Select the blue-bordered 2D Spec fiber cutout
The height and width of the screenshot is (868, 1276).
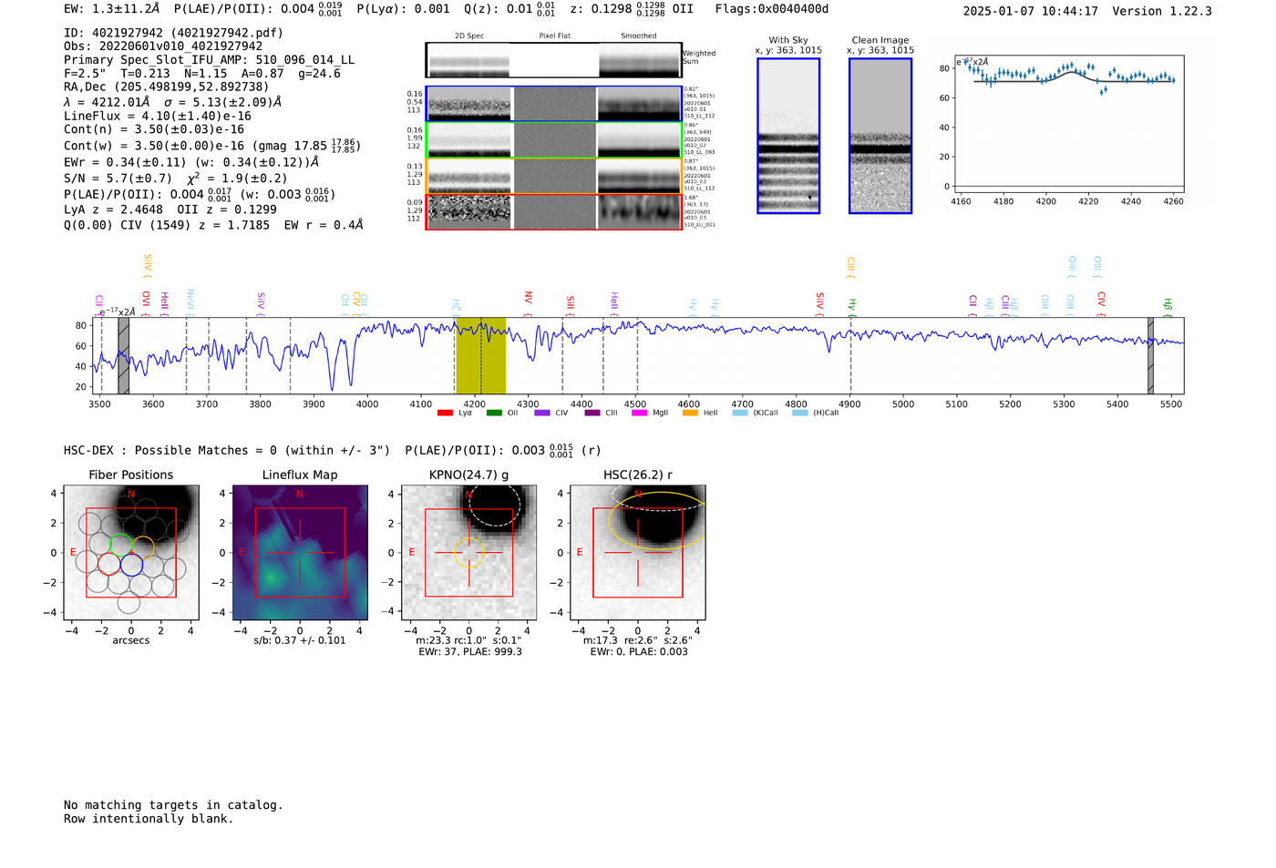click(x=469, y=104)
